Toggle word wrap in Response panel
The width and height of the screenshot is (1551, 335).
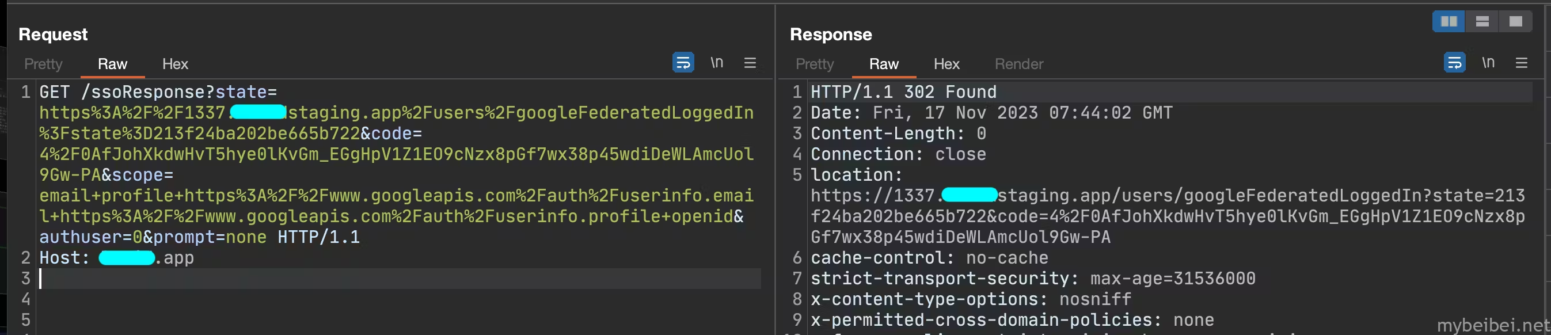[1455, 63]
